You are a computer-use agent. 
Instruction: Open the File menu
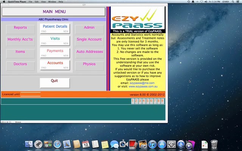coord(30,2)
